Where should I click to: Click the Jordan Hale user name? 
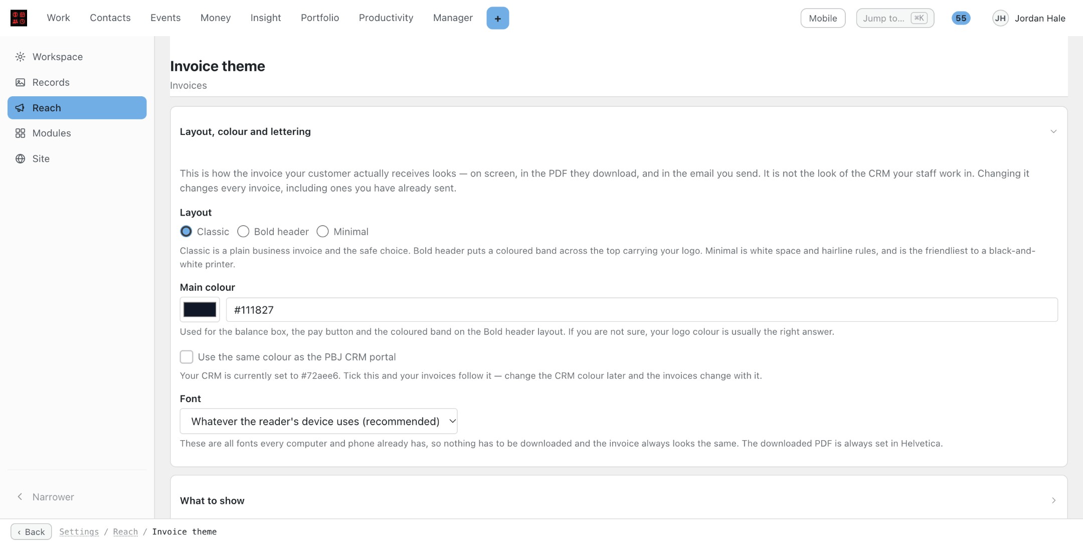(1040, 19)
